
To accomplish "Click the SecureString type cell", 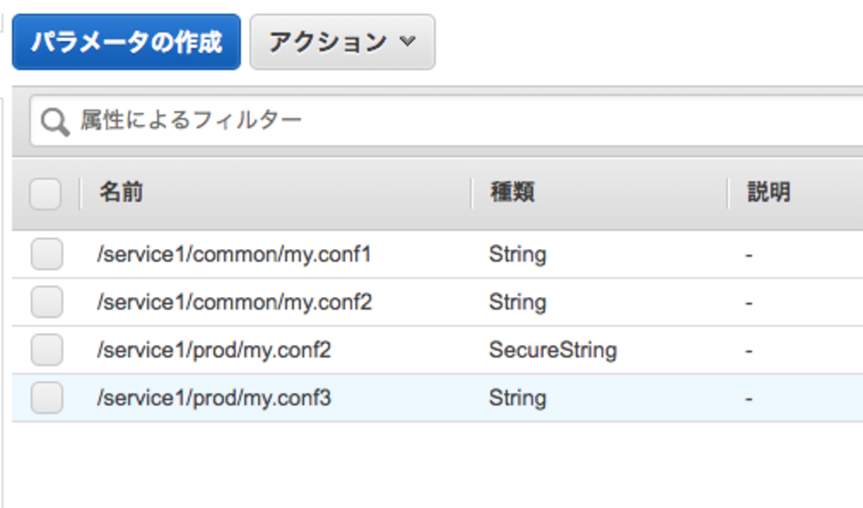I will click(552, 350).
